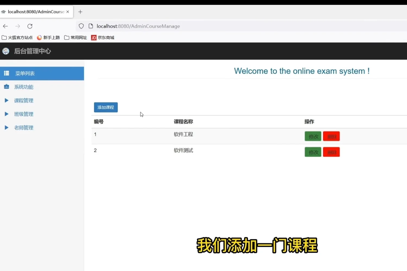Screen dimensions: 407x271
Task: Click the back navigation arrow
Action: [x=5, y=26]
